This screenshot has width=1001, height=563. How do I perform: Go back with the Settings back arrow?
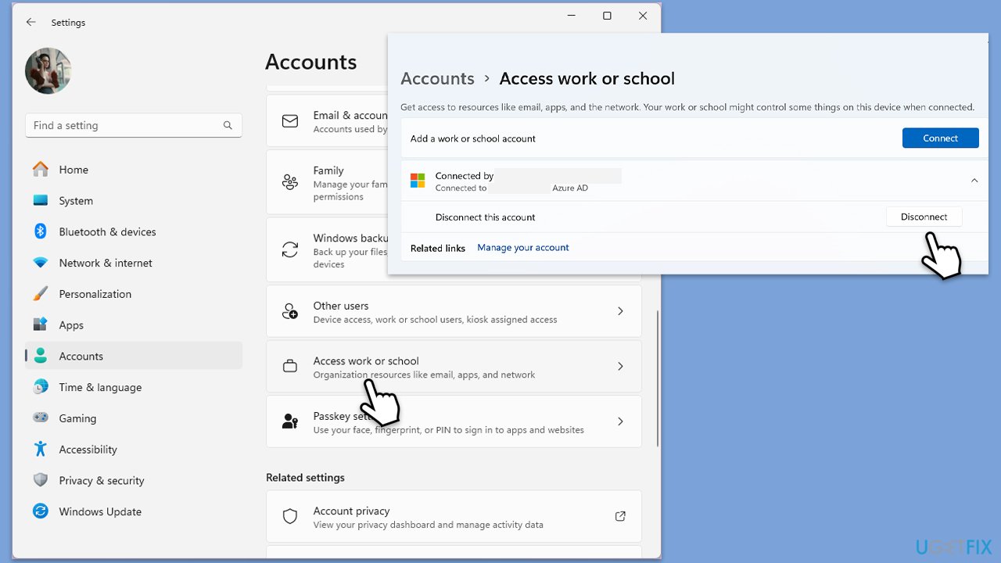click(30, 23)
